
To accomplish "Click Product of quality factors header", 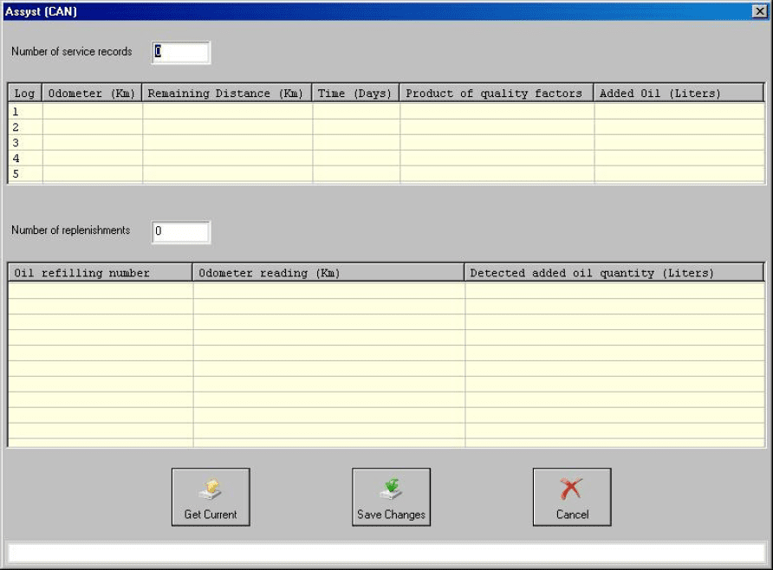I will (496, 94).
